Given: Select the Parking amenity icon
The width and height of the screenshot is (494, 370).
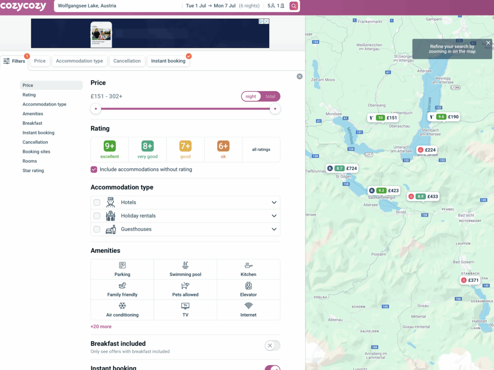Looking at the screenshot, I should tap(122, 269).
